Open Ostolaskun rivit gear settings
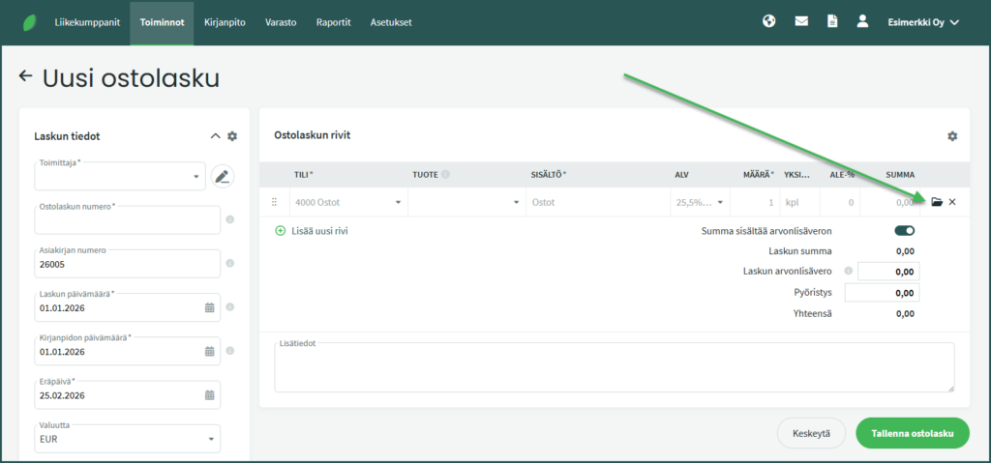Viewport: 991px width, 463px height. 952,136
